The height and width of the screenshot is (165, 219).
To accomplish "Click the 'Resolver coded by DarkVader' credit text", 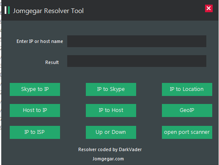I will [x=110, y=149].
